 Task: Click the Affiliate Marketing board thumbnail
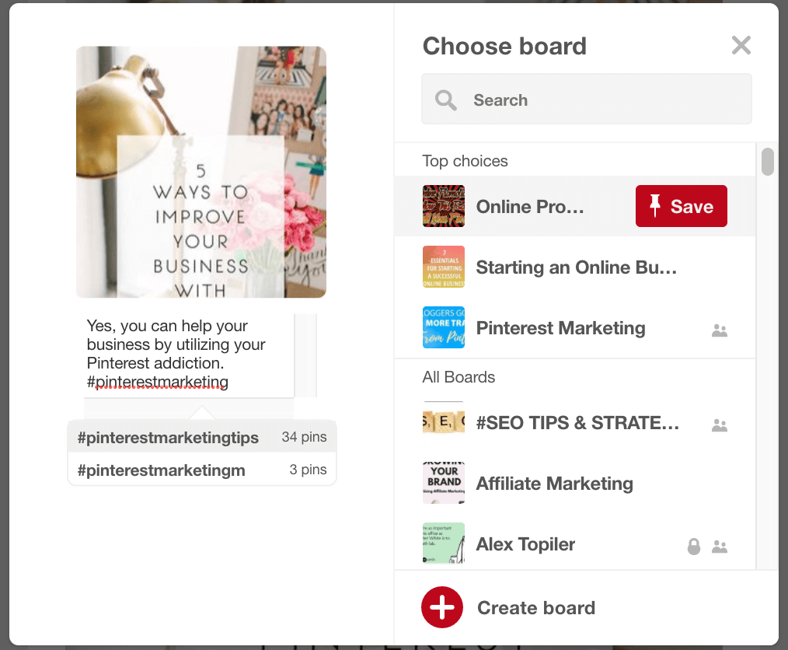(444, 484)
